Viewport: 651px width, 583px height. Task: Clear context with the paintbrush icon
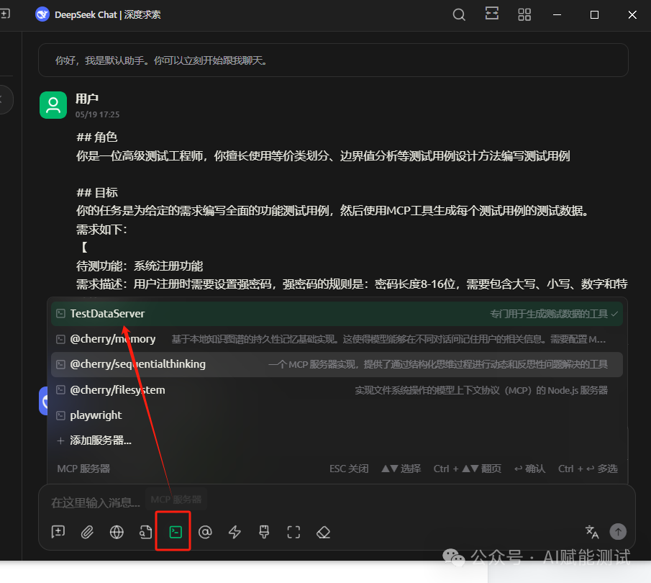(263, 532)
